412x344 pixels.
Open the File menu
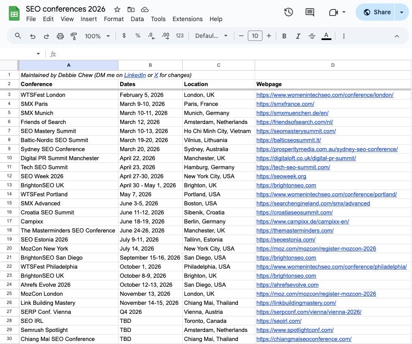[31, 19]
